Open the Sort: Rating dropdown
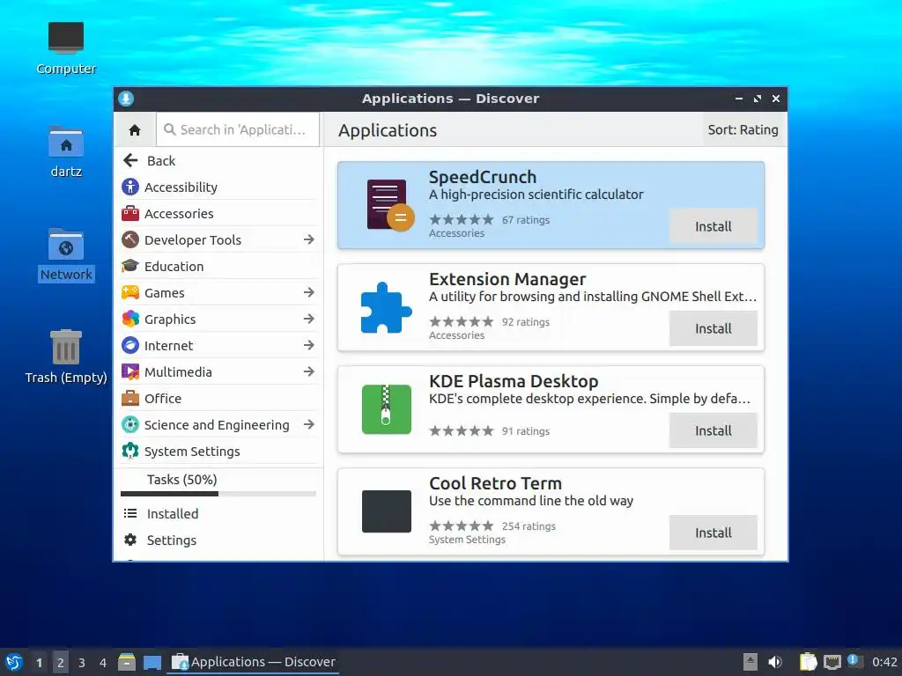Screen dimensions: 902x676 743,130
